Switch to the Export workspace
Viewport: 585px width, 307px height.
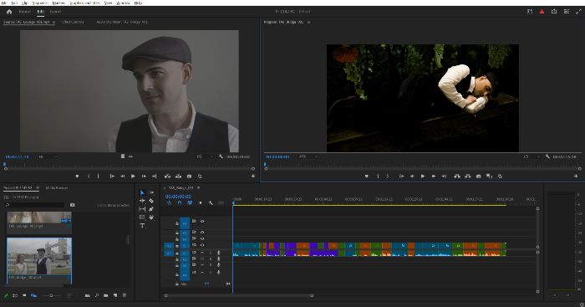[55, 12]
